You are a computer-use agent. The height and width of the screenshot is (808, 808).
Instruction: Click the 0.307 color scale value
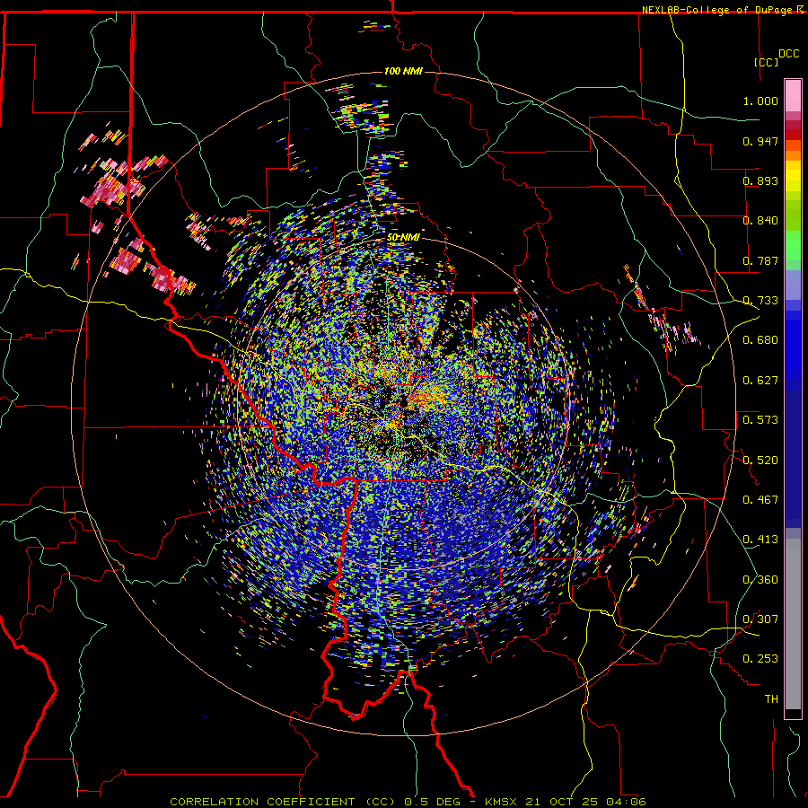760,619
